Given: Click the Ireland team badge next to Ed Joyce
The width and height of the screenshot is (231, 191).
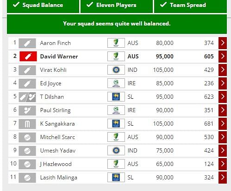Looking at the screenshot, I should pos(116,83).
